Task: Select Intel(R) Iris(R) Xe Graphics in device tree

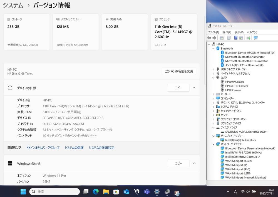Action: [240, 140]
